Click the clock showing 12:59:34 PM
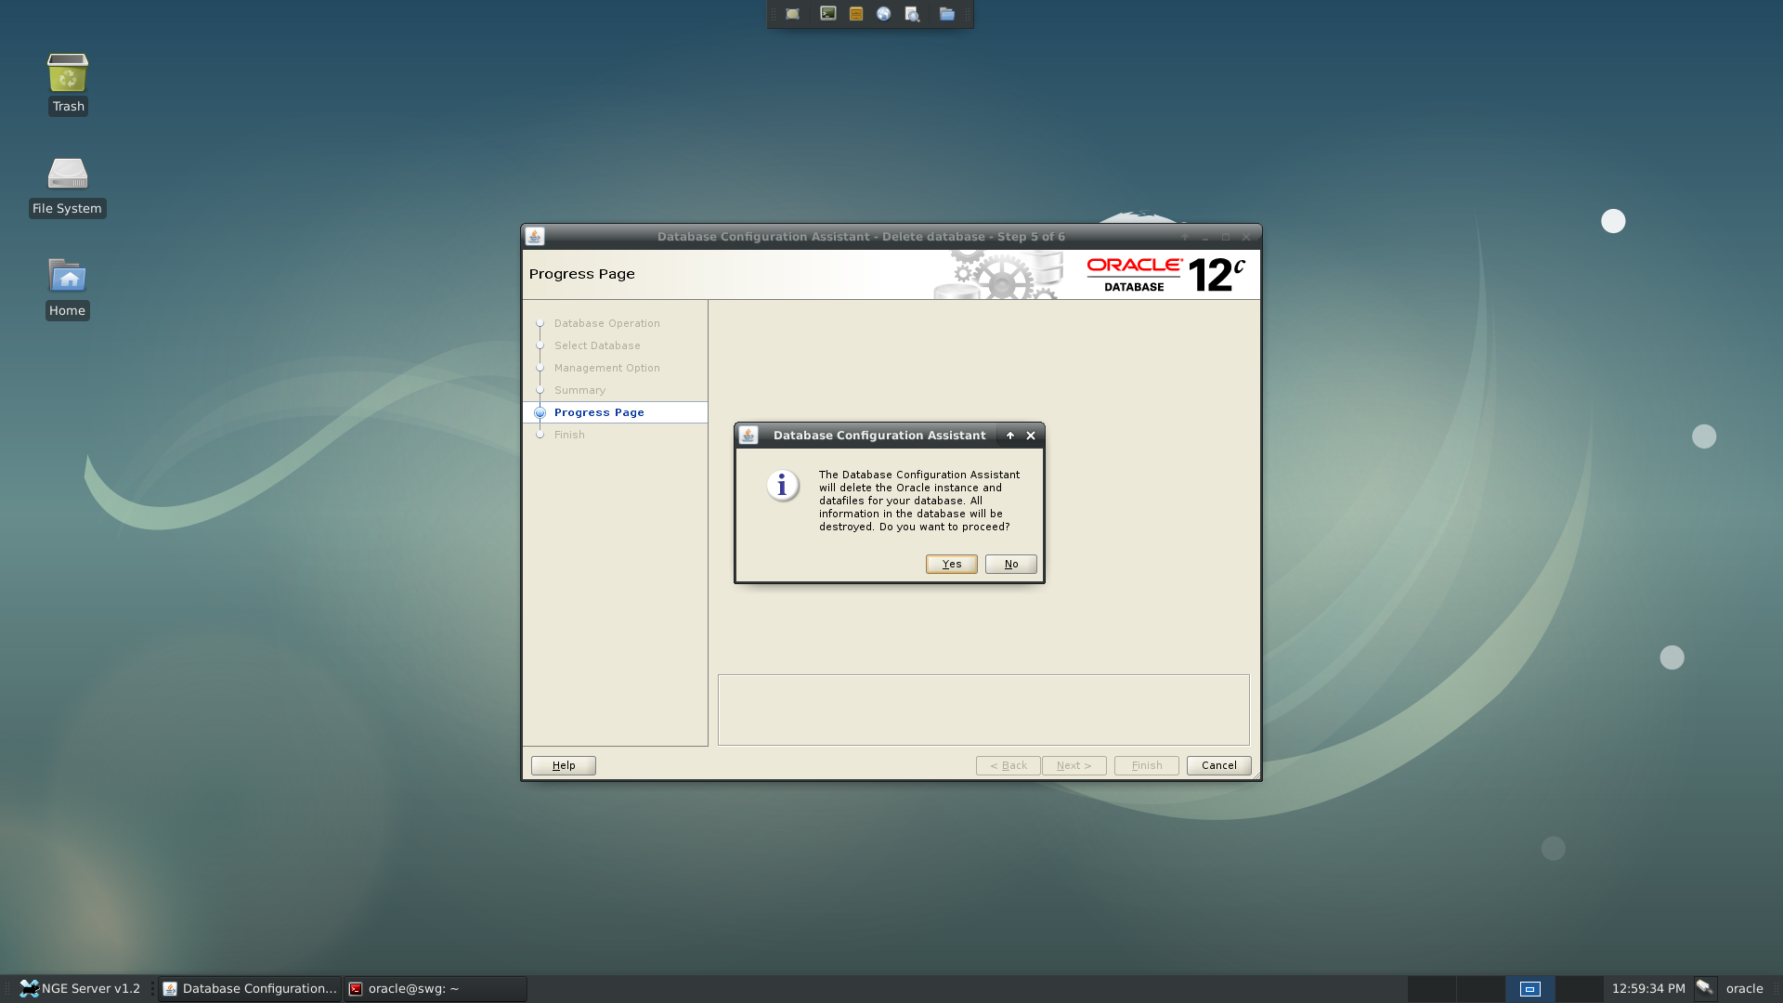Image resolution: width=1783 pixels, height=1003 pixels. 1648,988
